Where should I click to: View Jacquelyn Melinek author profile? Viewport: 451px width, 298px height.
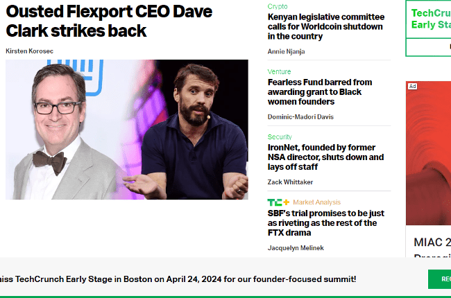coord(296,248)
